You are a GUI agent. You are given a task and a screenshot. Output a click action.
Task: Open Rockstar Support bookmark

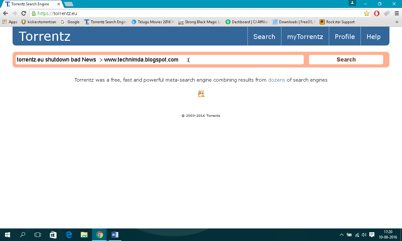(337, 22)
